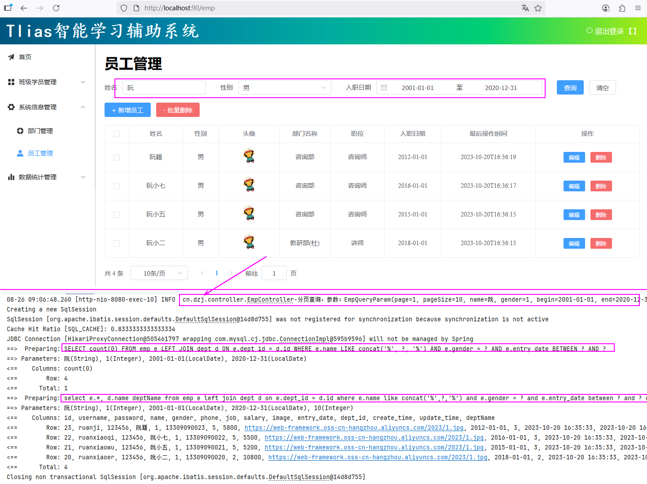Open the 性别 gender dropdown

pos(284,88)
